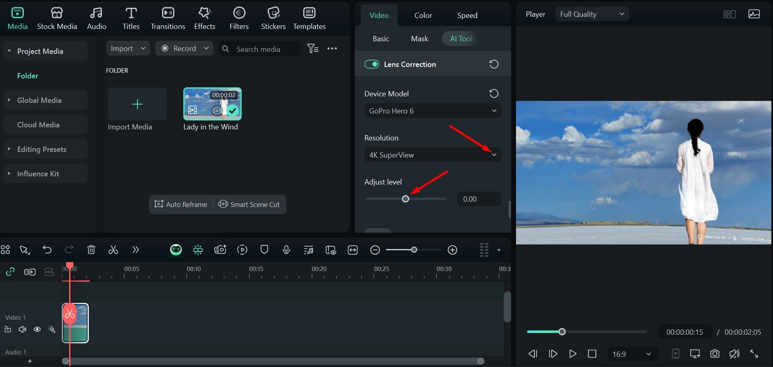This screenshot has width=773, height=367.
Task: Open the player scope view icon
Action: (x=754, y=14)
